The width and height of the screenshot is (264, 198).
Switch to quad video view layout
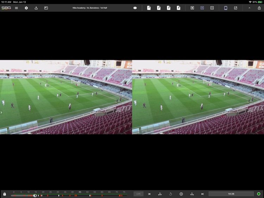pos(212,8)
